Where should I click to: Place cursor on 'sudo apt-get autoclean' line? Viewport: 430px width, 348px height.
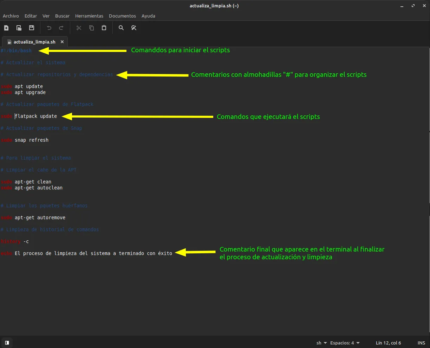32,188
